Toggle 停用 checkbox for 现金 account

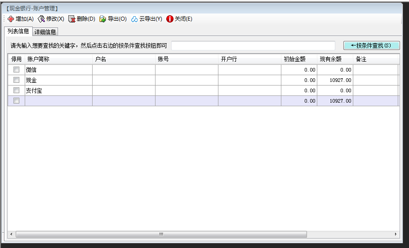pyautogui.click(x=16, y=80)
